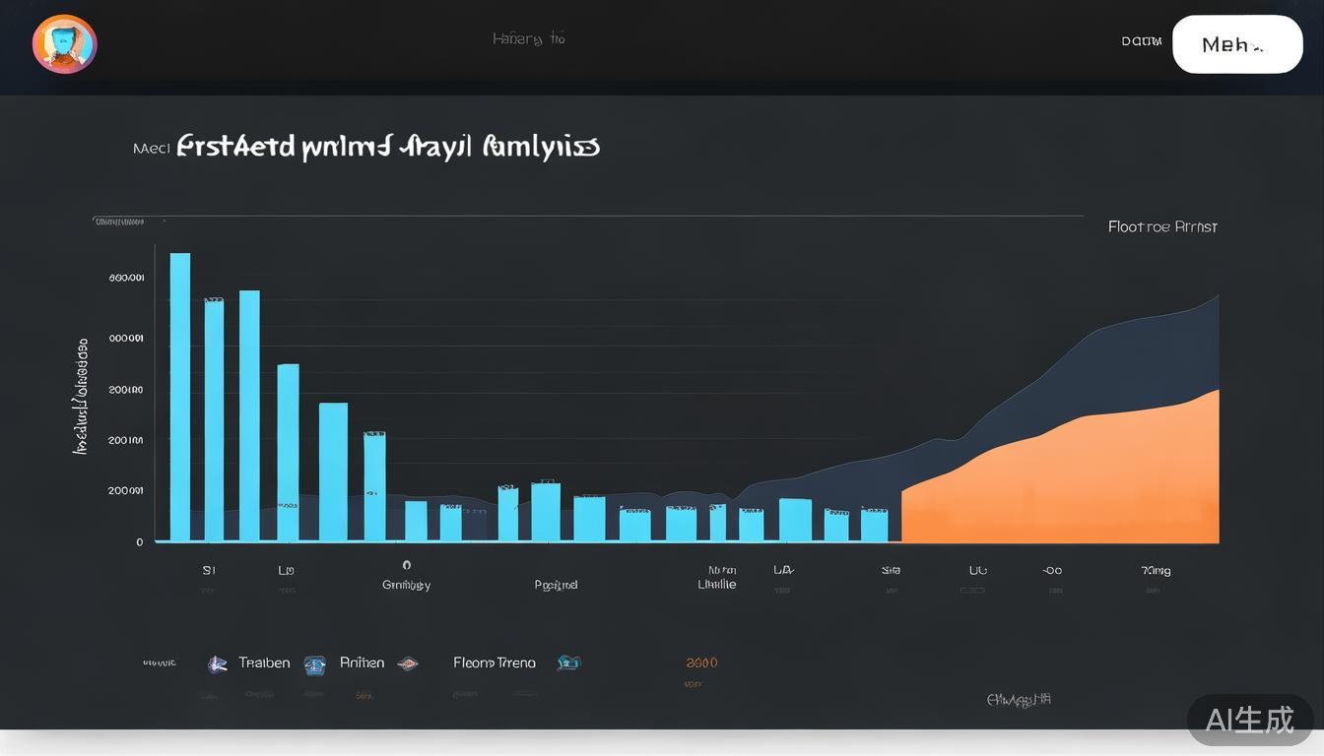This screenshot has width=1324, height=756.
Task: Click the round avatar logo in header
Action: (x=64, y=44)
